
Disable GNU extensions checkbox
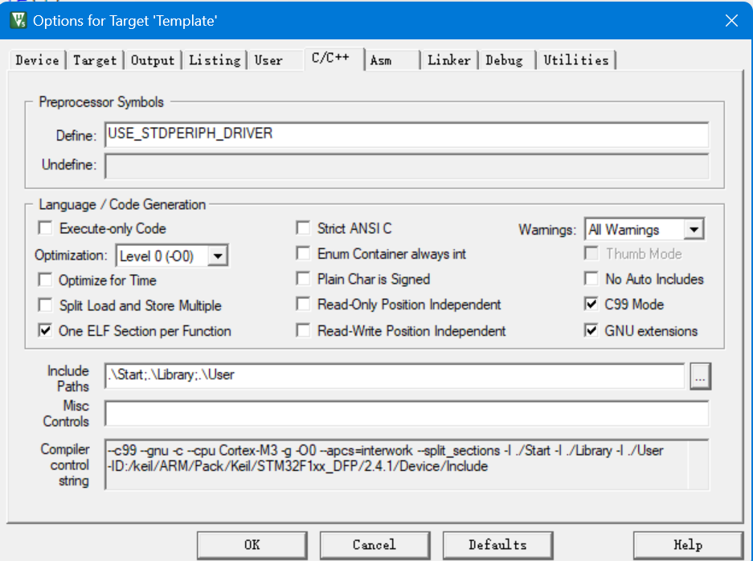(x=591, y=330)
